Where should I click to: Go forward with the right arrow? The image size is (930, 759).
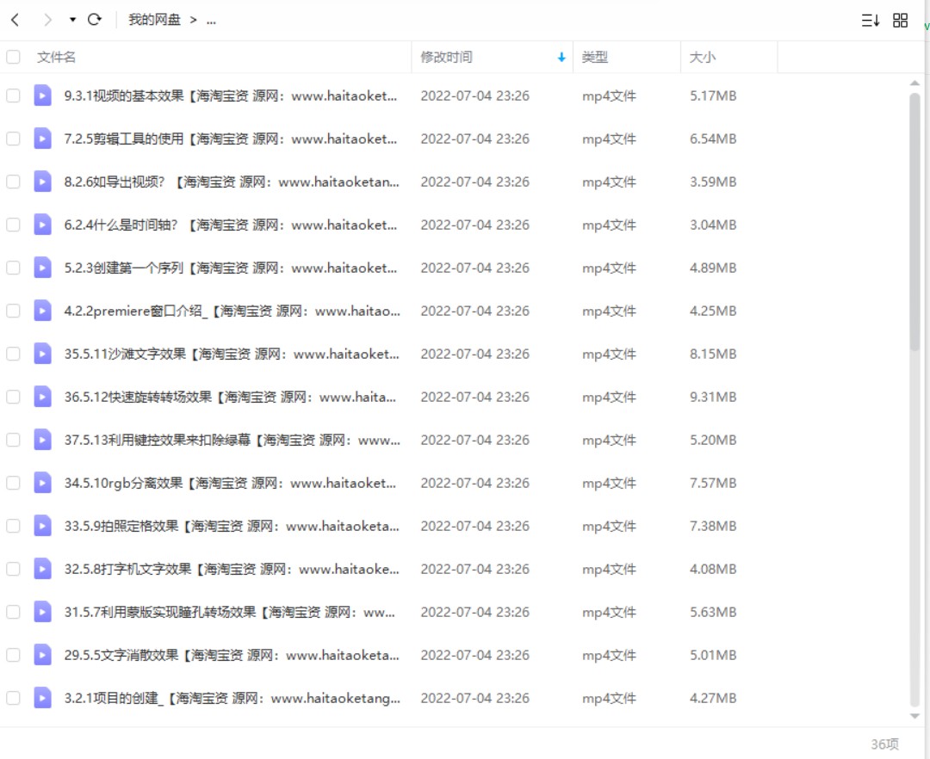tap(47, 20)
